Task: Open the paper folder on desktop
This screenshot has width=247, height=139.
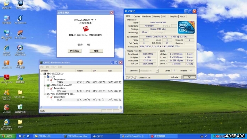Action: coord(20,124)
